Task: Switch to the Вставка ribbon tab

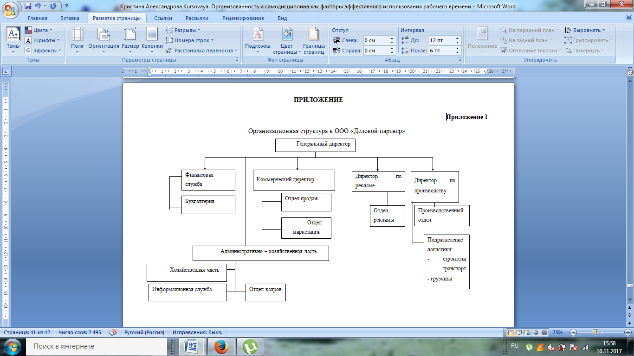Action: [70, 18]
